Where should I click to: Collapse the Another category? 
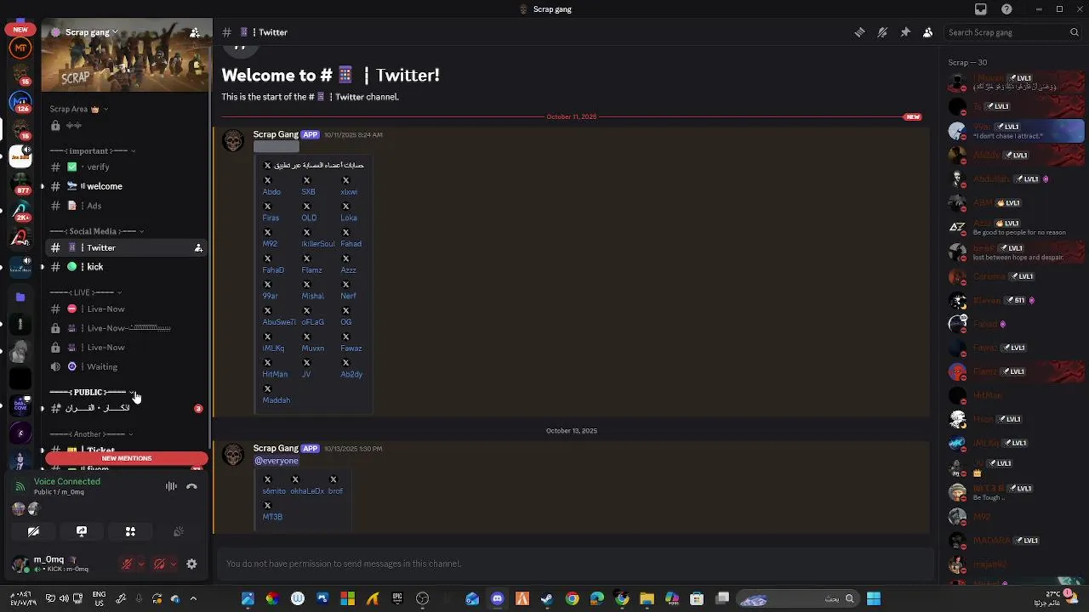(91, 434)
